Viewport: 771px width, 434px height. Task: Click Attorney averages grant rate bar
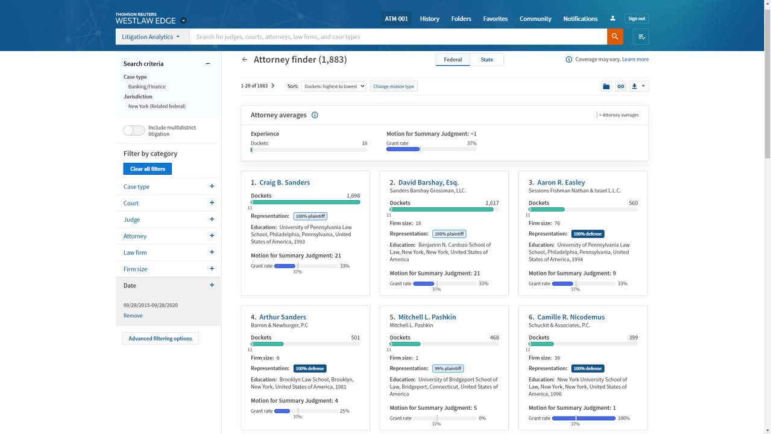432,149
